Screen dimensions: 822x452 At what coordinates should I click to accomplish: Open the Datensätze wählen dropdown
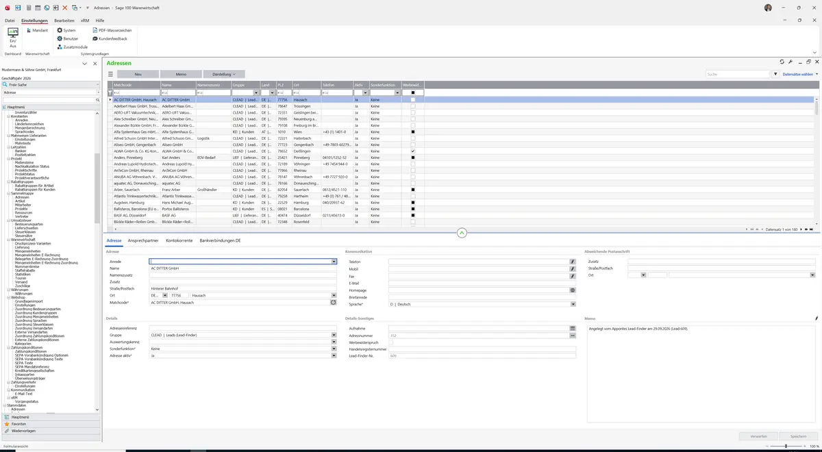[800, 74]
